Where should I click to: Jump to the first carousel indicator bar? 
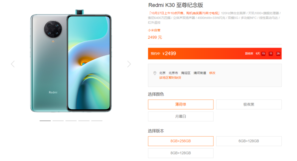click(x=45, y=121)
